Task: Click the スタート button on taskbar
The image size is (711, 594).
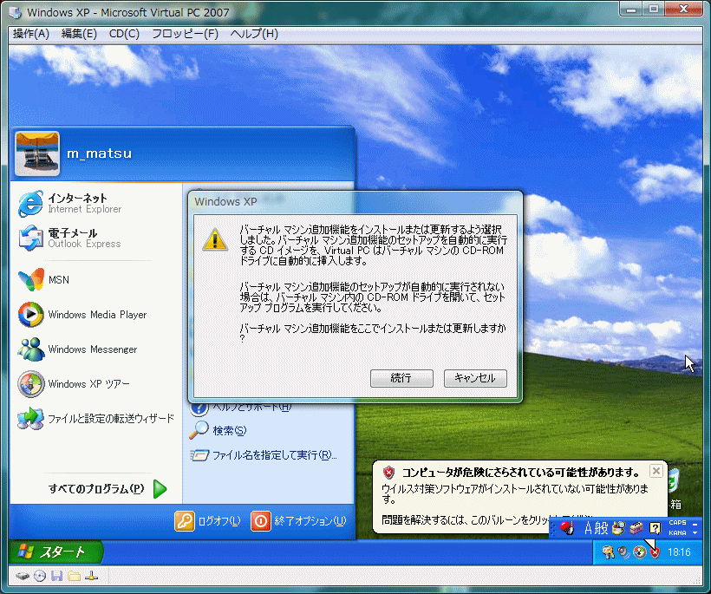Action: click(55, 552)
